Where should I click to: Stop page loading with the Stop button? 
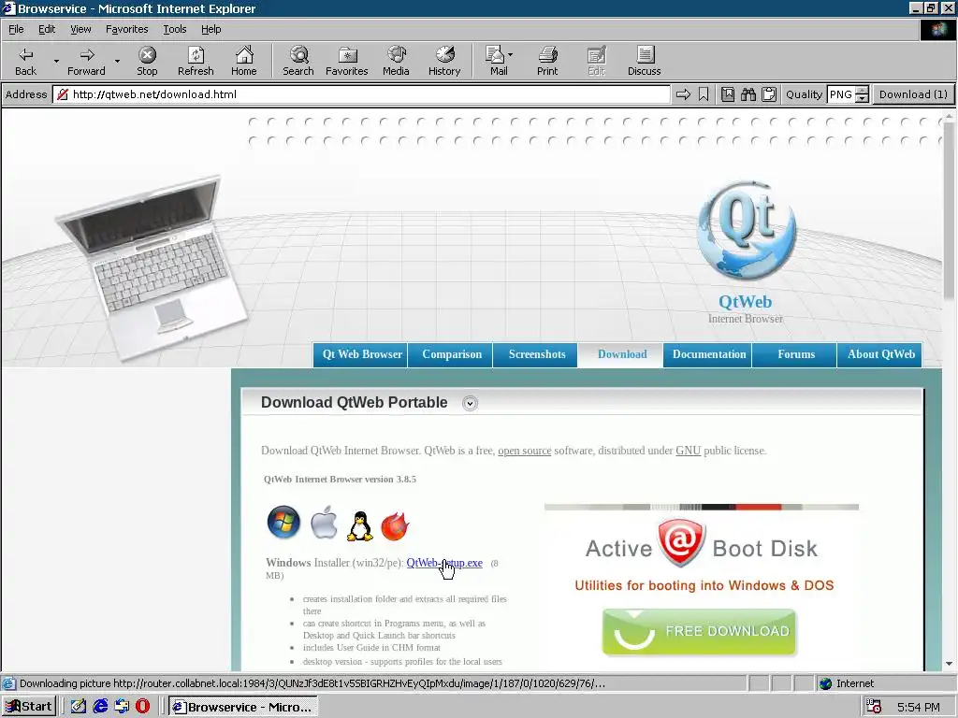pyautogui.click(x=147, y=61)
